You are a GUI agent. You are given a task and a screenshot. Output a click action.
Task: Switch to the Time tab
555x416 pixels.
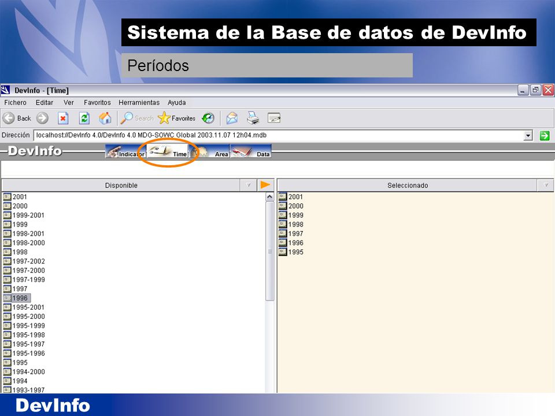167,151
